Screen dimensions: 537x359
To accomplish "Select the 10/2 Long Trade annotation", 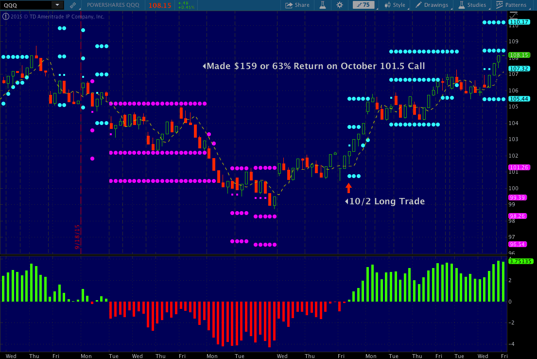I will [385, 201].
